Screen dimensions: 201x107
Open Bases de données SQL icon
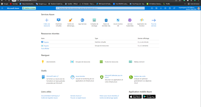[x=106, y=20]
